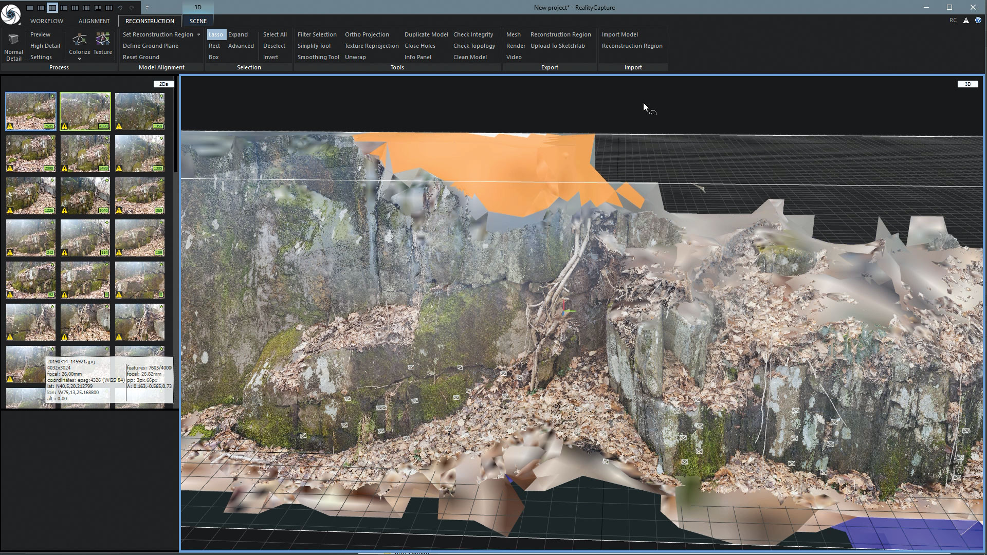This screenshot has width=987, height=555.
Task: Click the 3D view label in the viewport corner
Action: click(967, 84)
